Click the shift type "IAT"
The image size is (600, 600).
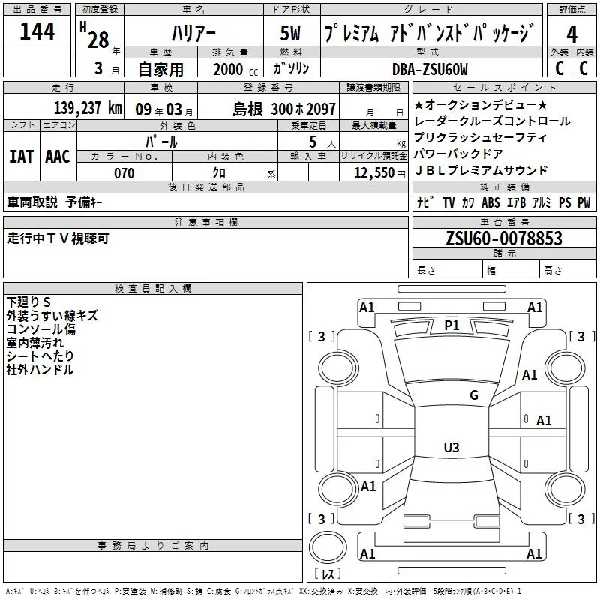pos(21,157)
